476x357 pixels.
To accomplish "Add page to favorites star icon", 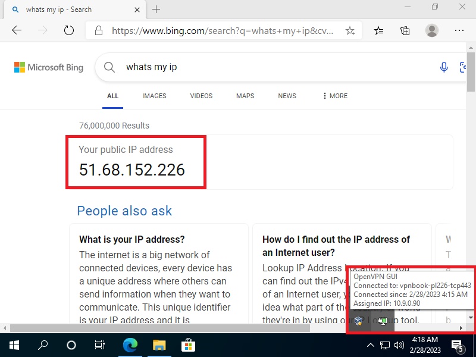I will [350, 30].
